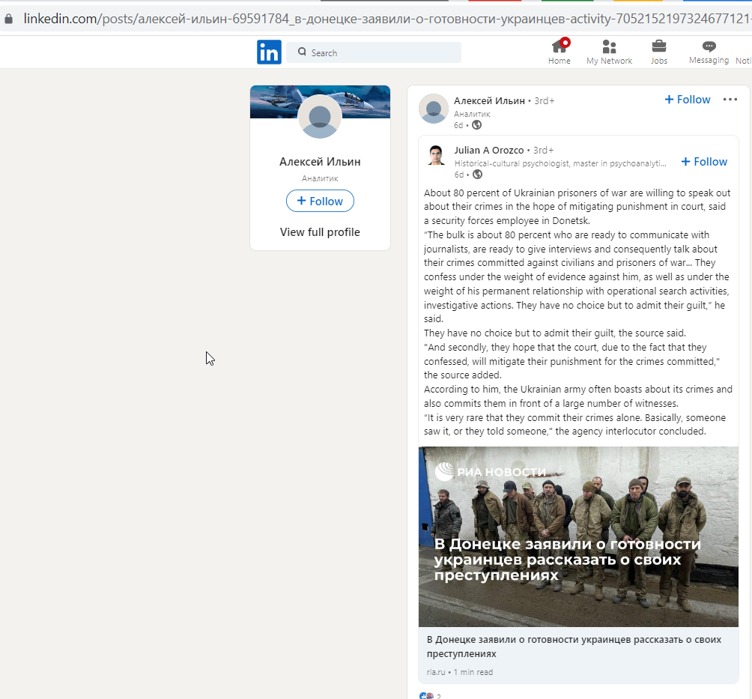Open the RIA Novosti article image
Screen dimensions: 752x699
tap(578, 537)
